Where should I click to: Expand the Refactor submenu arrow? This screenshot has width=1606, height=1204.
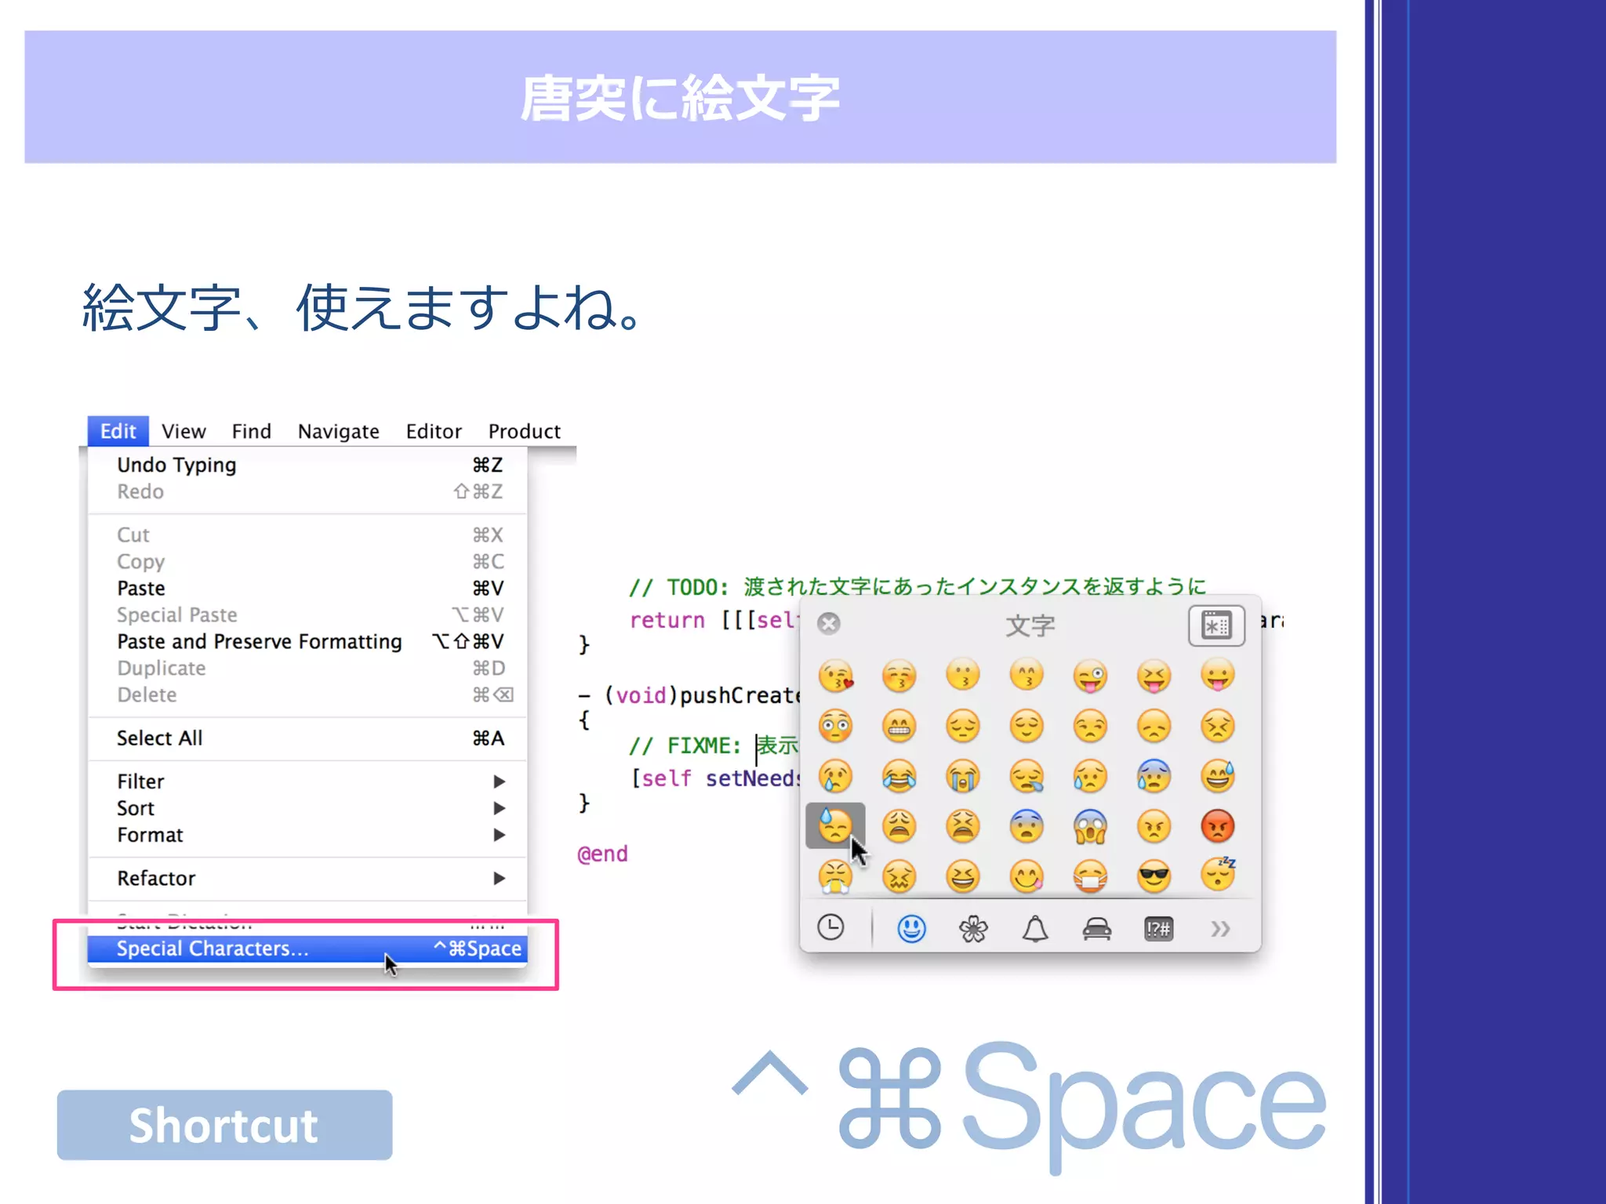click(499, 879)
